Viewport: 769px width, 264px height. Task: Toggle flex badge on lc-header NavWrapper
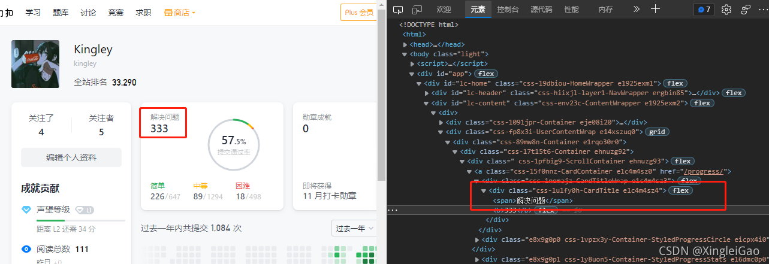pyautogui.click(x=734, y=93)
